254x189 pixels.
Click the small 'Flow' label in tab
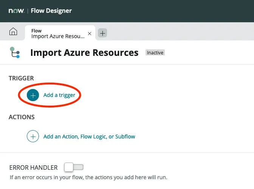point(36,31)
